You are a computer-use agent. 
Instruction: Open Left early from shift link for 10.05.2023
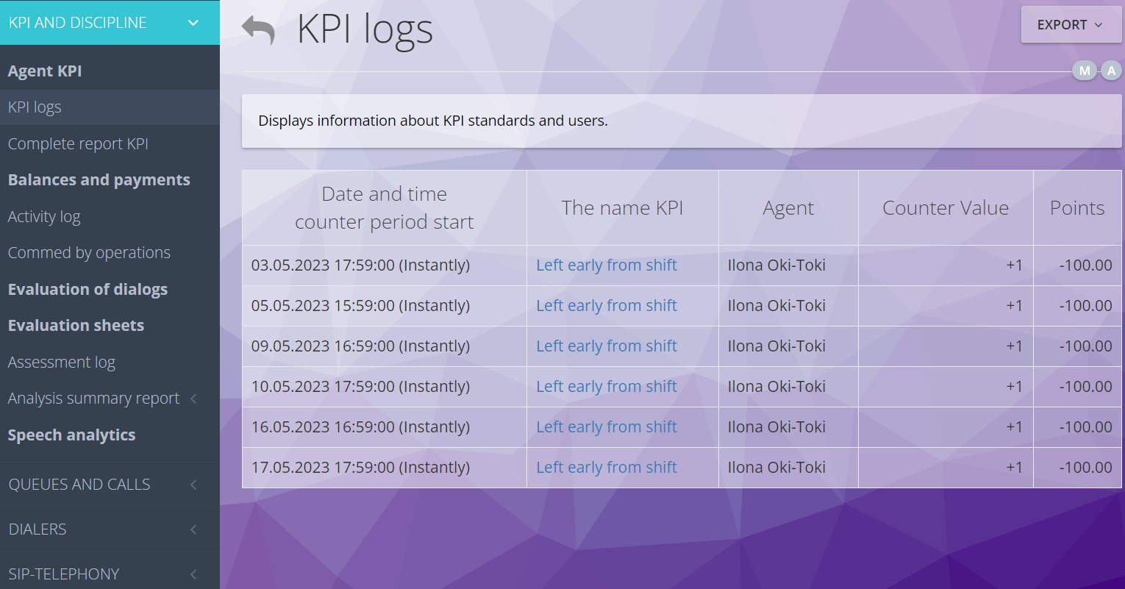pyautogui.click(x=607, y=387)
